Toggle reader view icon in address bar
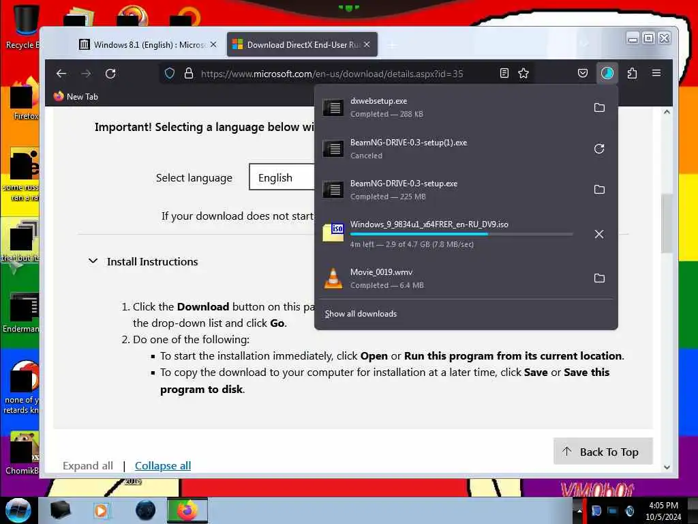 tap(504, 73)
